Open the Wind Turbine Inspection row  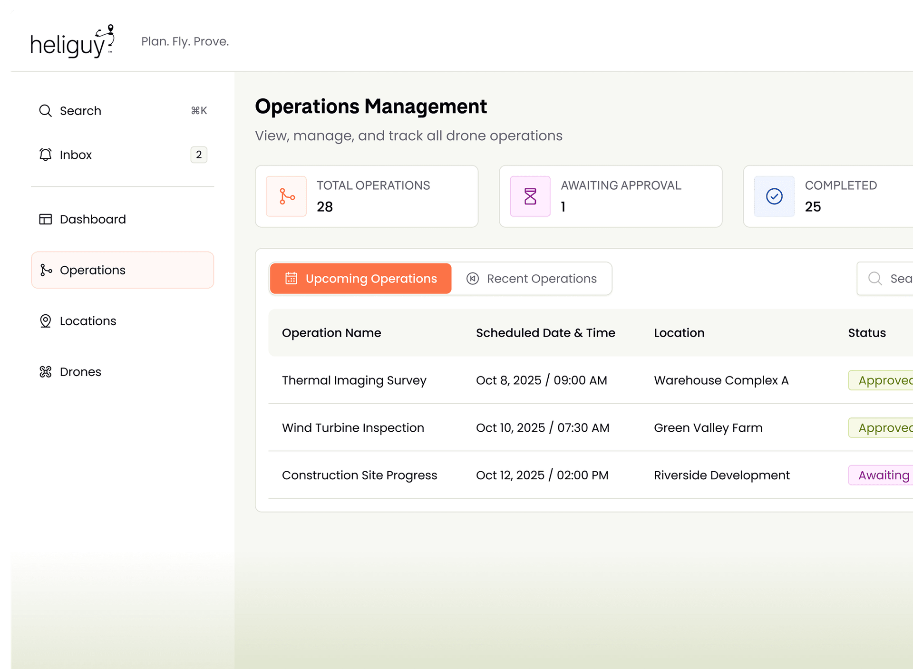pos(353,428)
